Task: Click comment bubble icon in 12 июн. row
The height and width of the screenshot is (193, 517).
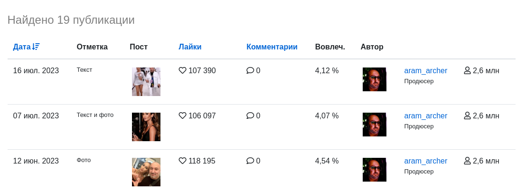Action: pos(250,161)
